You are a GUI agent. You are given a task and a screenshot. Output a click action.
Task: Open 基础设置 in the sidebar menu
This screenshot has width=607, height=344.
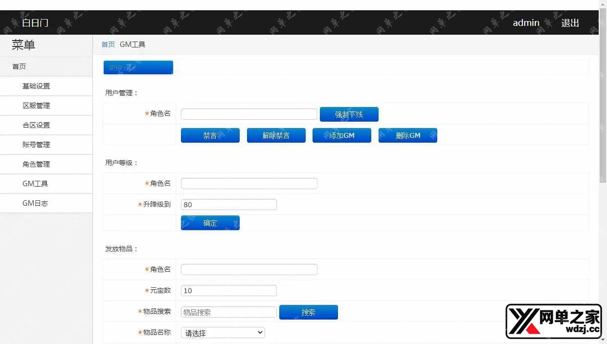tap(36, 86)
